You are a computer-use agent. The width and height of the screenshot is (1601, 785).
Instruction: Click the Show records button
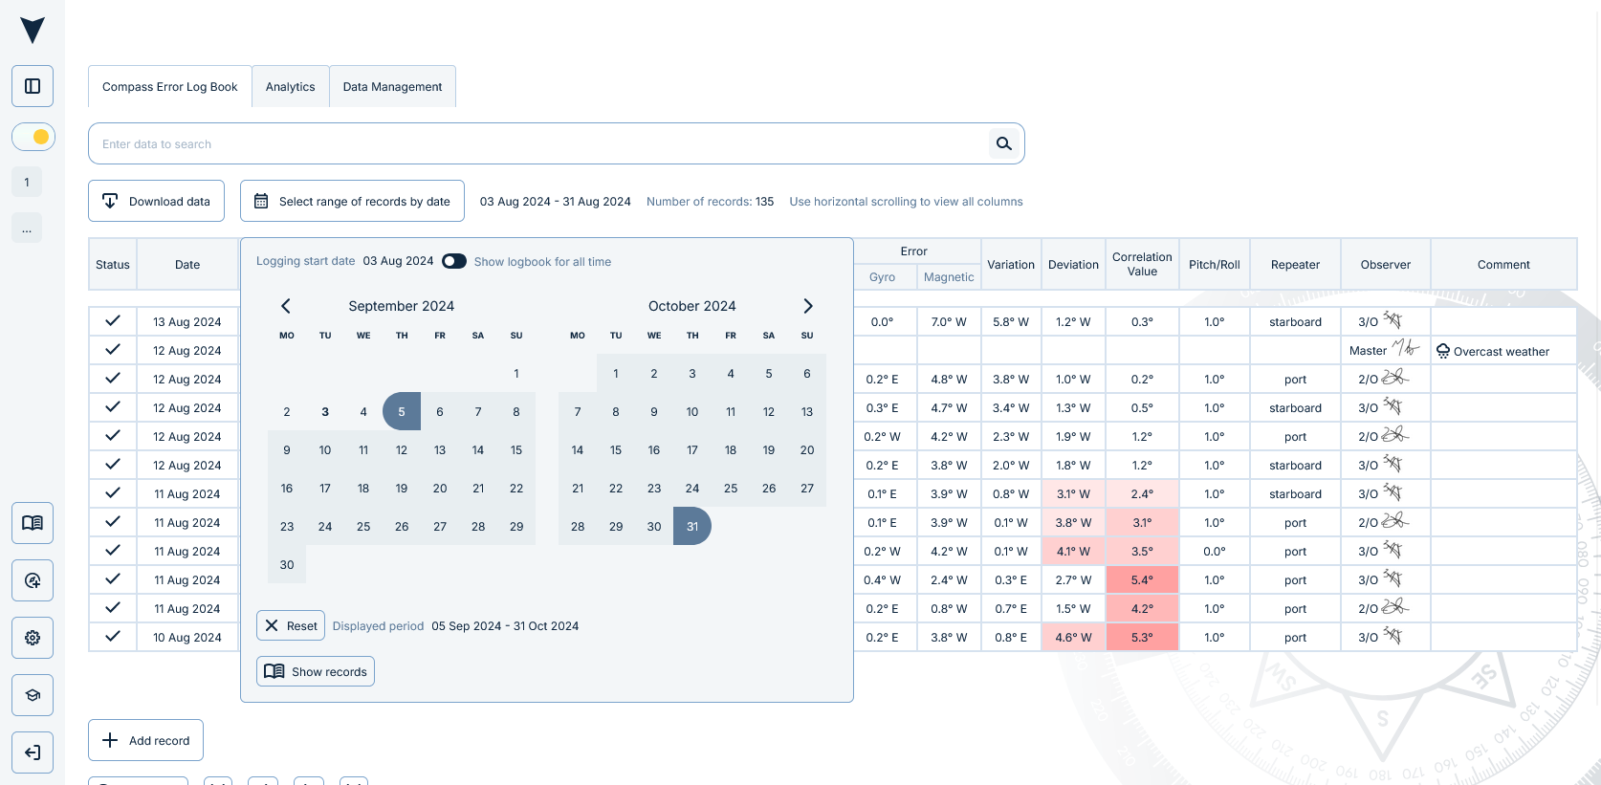click(x=316, y=671)
